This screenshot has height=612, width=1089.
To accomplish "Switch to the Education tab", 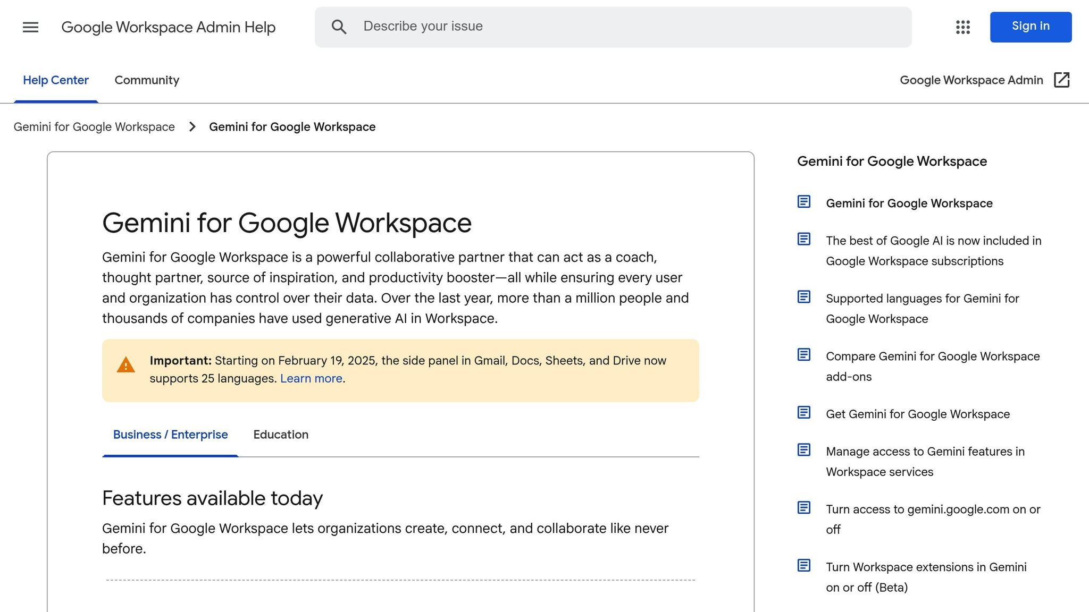I will tap(281, 435).
